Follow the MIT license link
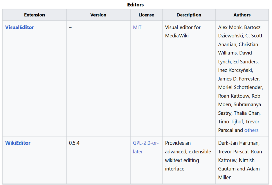 137,27
